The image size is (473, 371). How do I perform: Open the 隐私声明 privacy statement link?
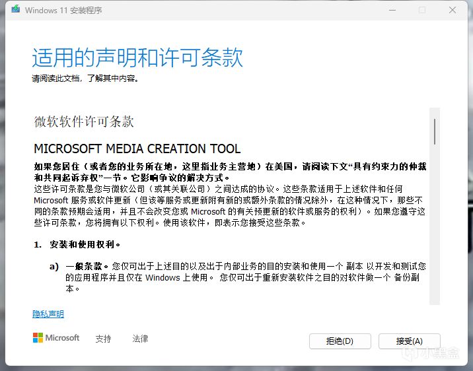[48, 314]
